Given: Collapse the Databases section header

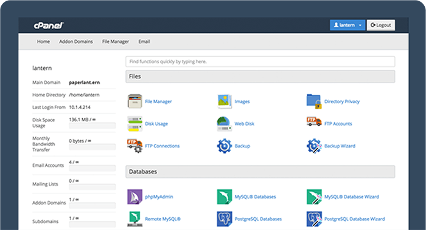Looking at the screenshot, I should (260, 172).
